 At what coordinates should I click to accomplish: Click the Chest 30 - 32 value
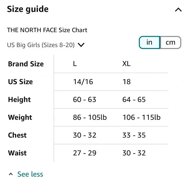85,135
